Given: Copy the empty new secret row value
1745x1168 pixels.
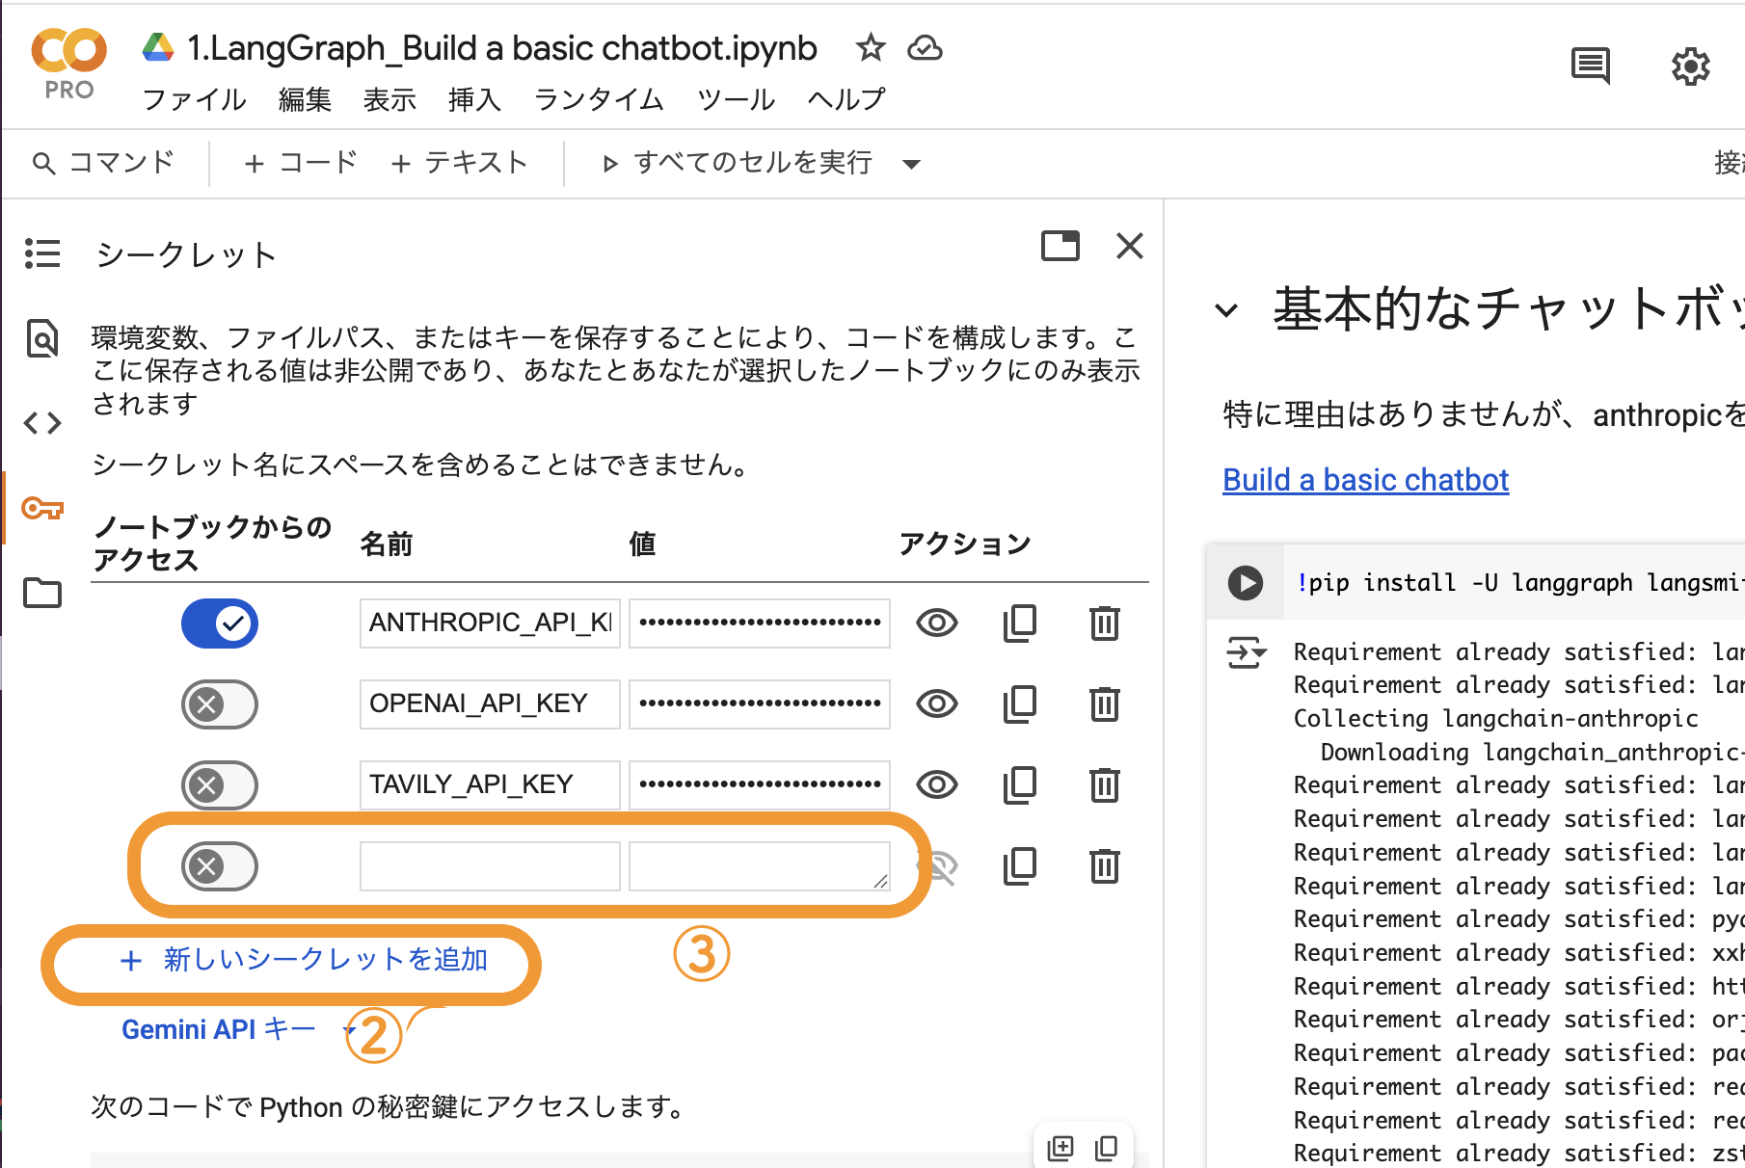Looking at the screenshot, I should (1020, 866).
